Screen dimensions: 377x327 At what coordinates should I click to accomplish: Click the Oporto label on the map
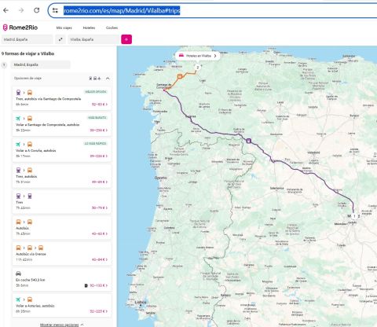pyautogui.click(x=160, y=178)
